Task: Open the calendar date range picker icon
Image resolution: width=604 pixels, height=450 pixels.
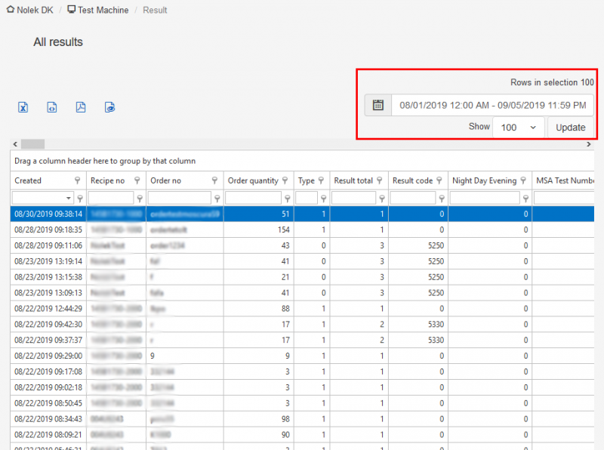Action: point(378,105)
